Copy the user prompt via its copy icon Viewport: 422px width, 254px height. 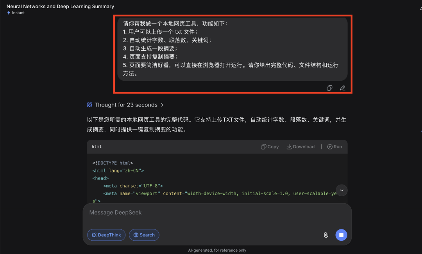coord(329,88)
